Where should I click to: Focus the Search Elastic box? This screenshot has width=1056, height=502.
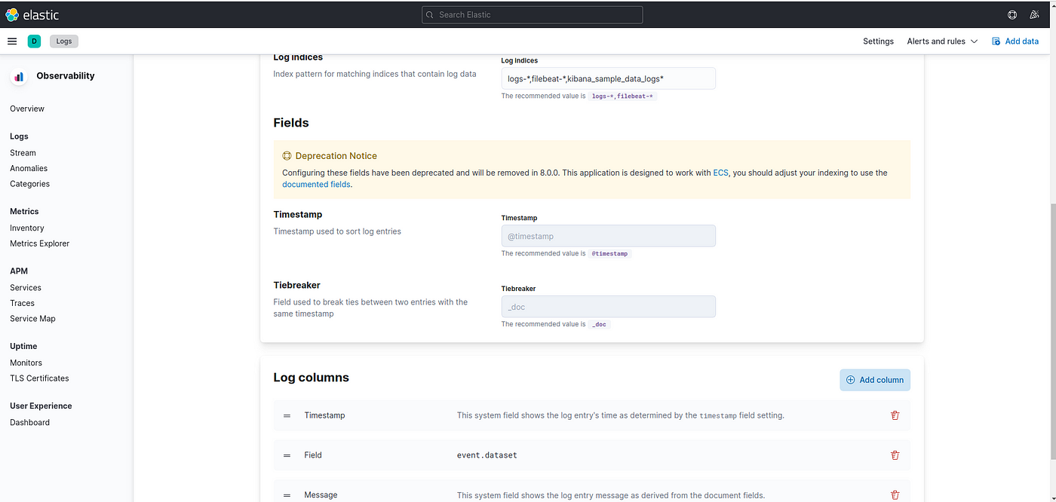(x=533, y=14)
